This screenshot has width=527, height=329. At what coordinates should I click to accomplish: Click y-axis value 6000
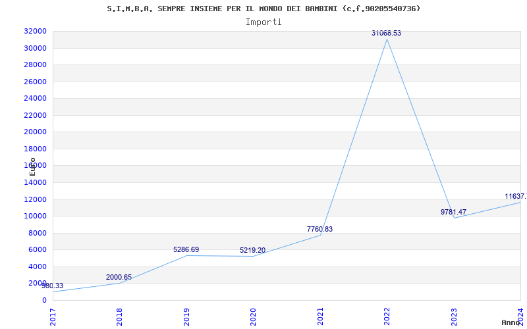tap(38, 250)
